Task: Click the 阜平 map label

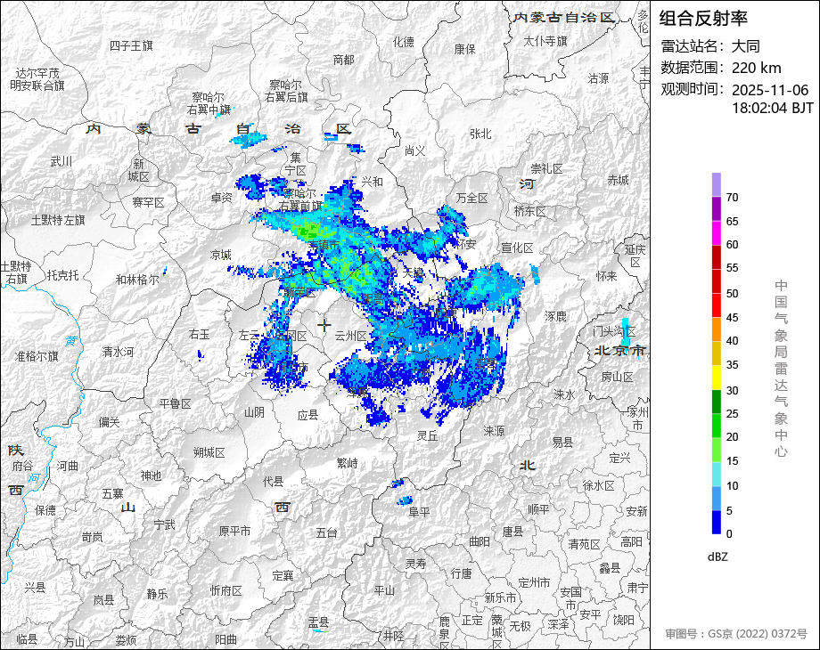Action: tap(418, 513)
